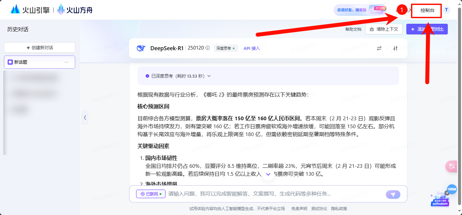Open the 隐私政策 link
Viewport: 462px width, 215px height.
pyautogui.click(x=339, y=209)
